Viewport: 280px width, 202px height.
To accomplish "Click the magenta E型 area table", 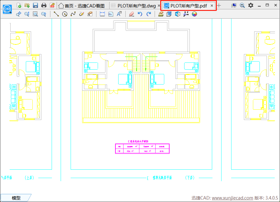I will [x=142, y=149].
